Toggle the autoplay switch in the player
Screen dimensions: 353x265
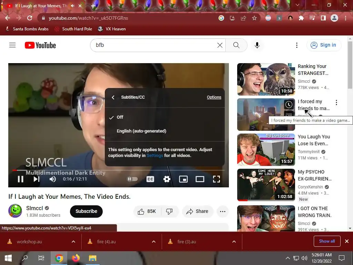[x=132, y=179]
